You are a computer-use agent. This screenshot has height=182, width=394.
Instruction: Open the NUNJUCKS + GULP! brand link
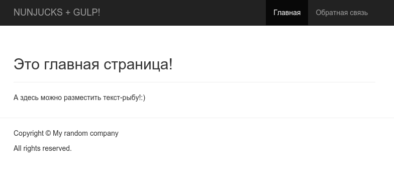tap(57, 12)
